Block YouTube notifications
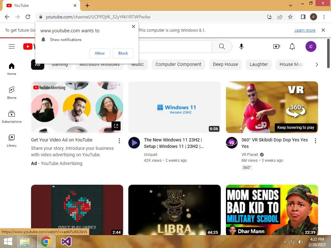The height and width of the screenshot is (248, 331). click(123, 53)
